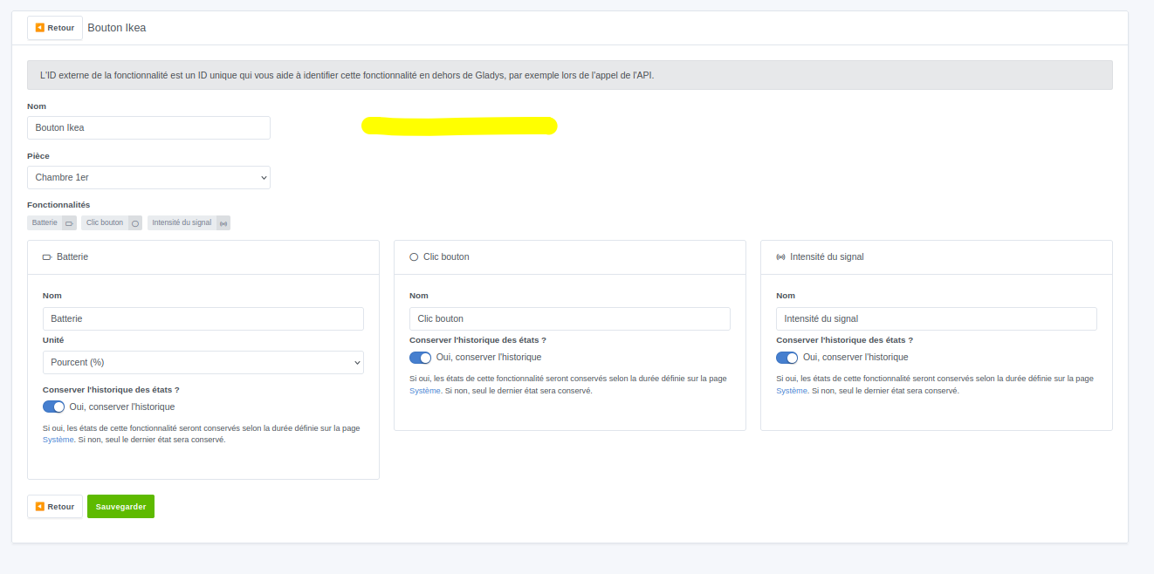This screenshot has height=574, width=1154.
Task: Save changes with the Sauvegarder button
Action: click(120, 507)
